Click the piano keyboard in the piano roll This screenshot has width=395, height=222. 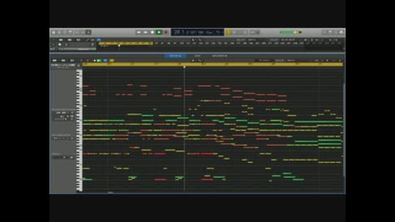[79, 130]
